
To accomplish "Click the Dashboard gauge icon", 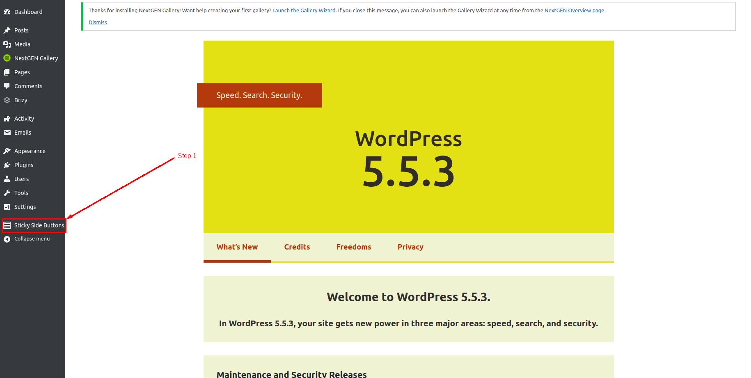I will [x=7, y=12].
